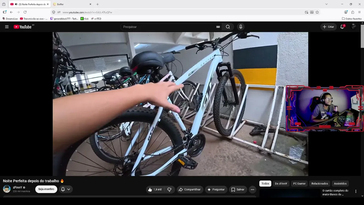Select the Todos filter chip

coord(265,184)
